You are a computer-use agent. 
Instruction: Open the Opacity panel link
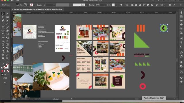coord(91,5)
